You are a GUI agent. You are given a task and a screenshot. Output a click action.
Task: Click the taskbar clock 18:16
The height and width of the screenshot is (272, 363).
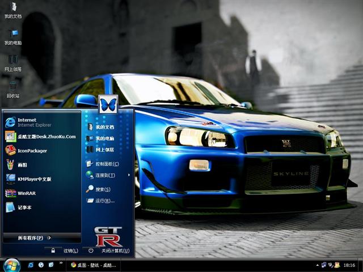click(349, 265)
